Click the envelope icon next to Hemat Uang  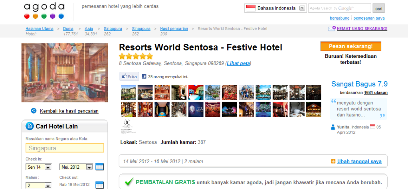(332, 29)
